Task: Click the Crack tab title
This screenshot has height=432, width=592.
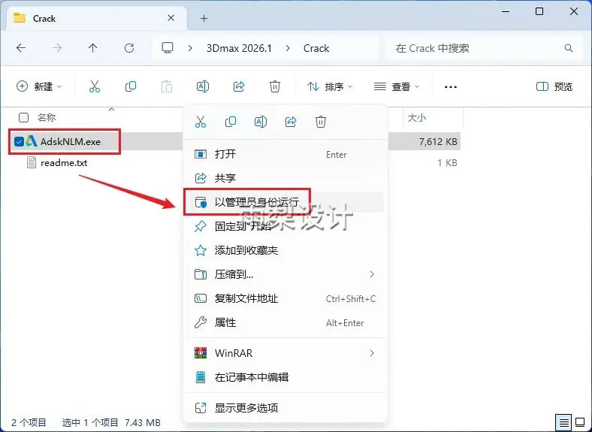Action: coord(44,18)
